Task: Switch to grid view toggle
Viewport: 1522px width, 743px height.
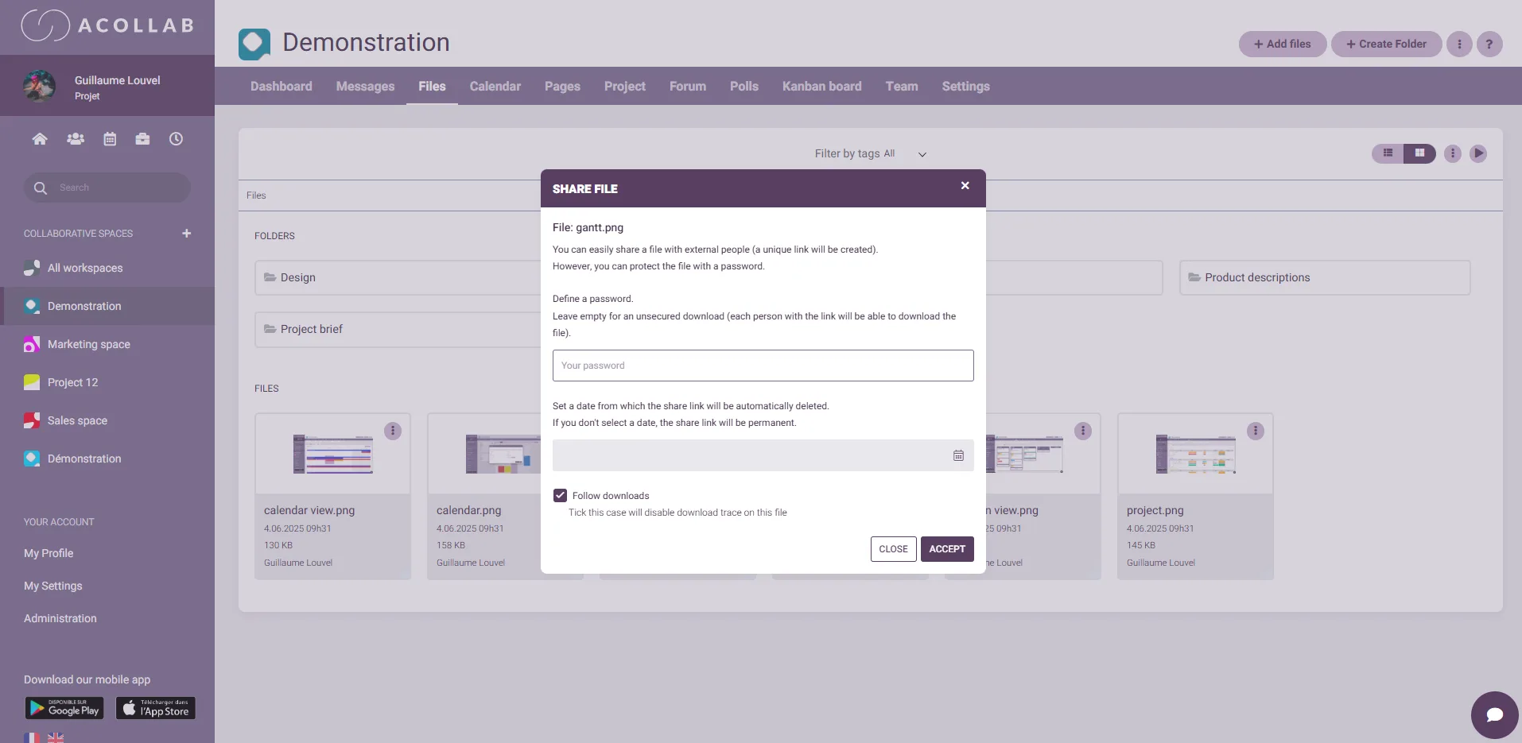Action: point(1419,153)
